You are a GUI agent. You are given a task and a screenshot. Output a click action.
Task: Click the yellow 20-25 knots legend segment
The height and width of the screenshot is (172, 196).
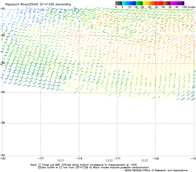tap(146, 3)
